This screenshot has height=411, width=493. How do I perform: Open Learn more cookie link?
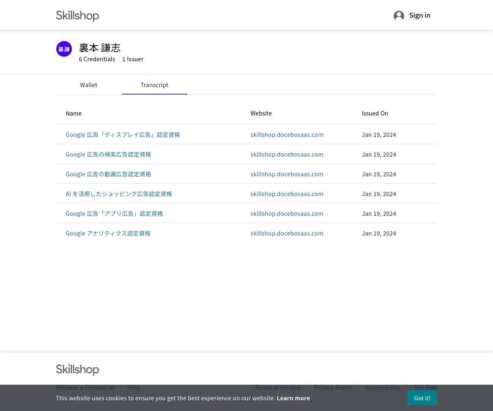293,398
